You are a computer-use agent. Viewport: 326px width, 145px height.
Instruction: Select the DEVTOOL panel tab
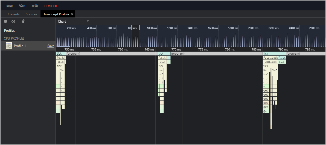51,6
